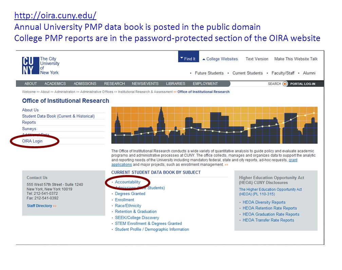
Task: Click the Contact Us heading
Action: pos(37,178)
